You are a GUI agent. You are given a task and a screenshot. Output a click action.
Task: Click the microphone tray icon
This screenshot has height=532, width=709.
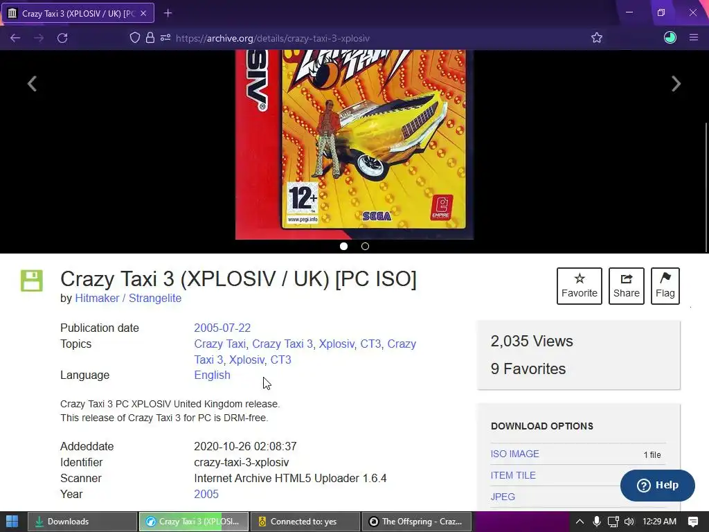[597, 522]
